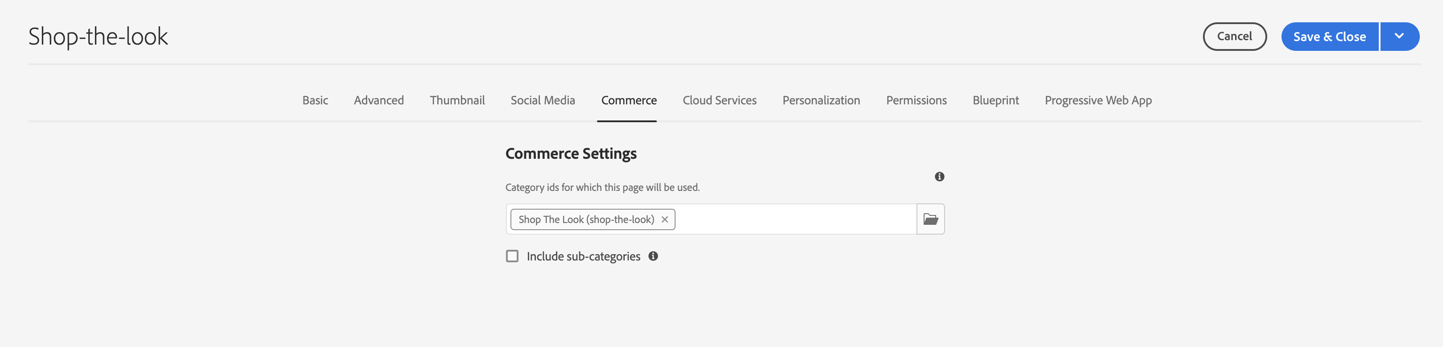
Task: Expand Save & Close dropdown arrow
Action: tap(1399, 37)
